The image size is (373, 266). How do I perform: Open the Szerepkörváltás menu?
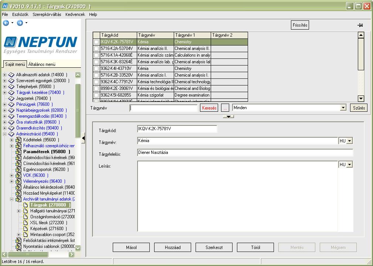47,14
